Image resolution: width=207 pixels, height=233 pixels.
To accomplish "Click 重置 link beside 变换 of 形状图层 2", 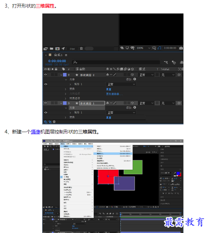I will click(109, 89).
